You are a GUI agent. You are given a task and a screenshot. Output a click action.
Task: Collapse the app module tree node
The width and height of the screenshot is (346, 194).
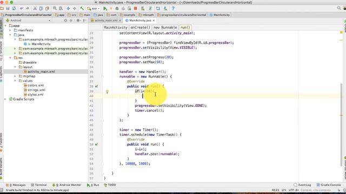(x=5, y=26)
